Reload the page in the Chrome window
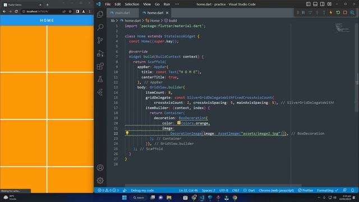The image size is (359, 202). point(16,11)
